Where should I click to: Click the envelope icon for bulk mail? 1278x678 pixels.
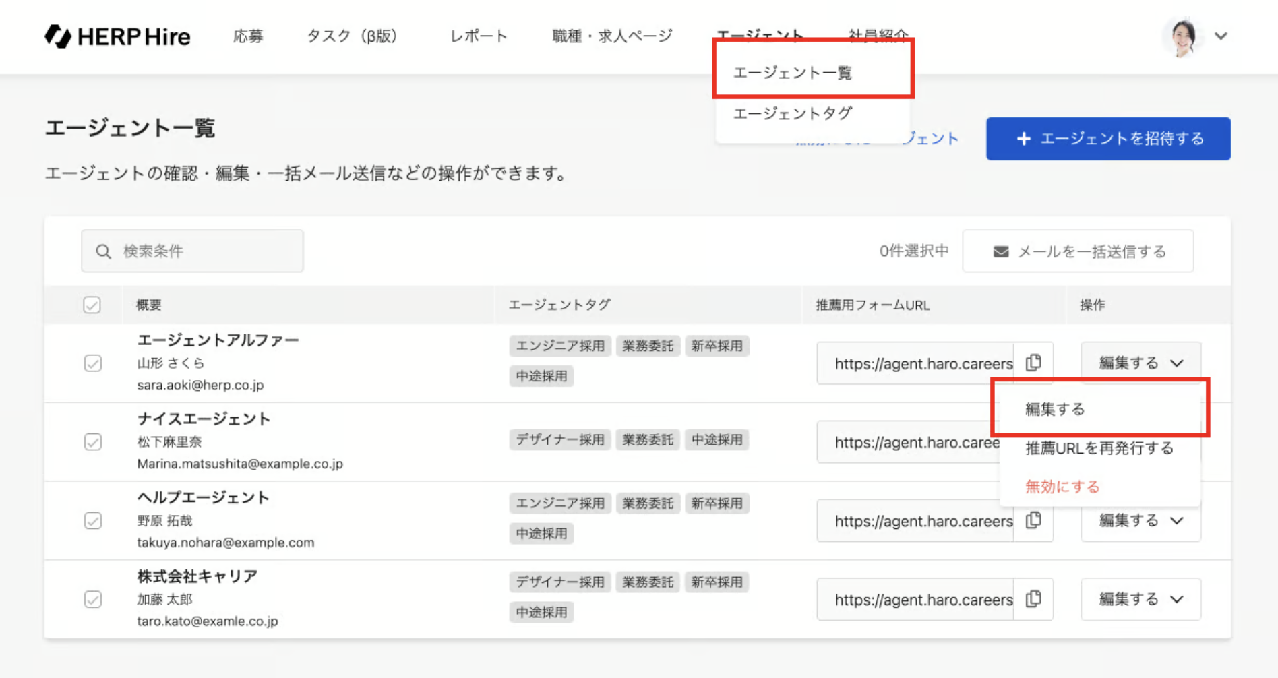1001,251
